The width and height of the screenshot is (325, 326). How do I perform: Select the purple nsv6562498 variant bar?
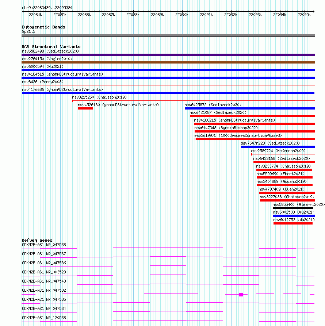[168, 55]
